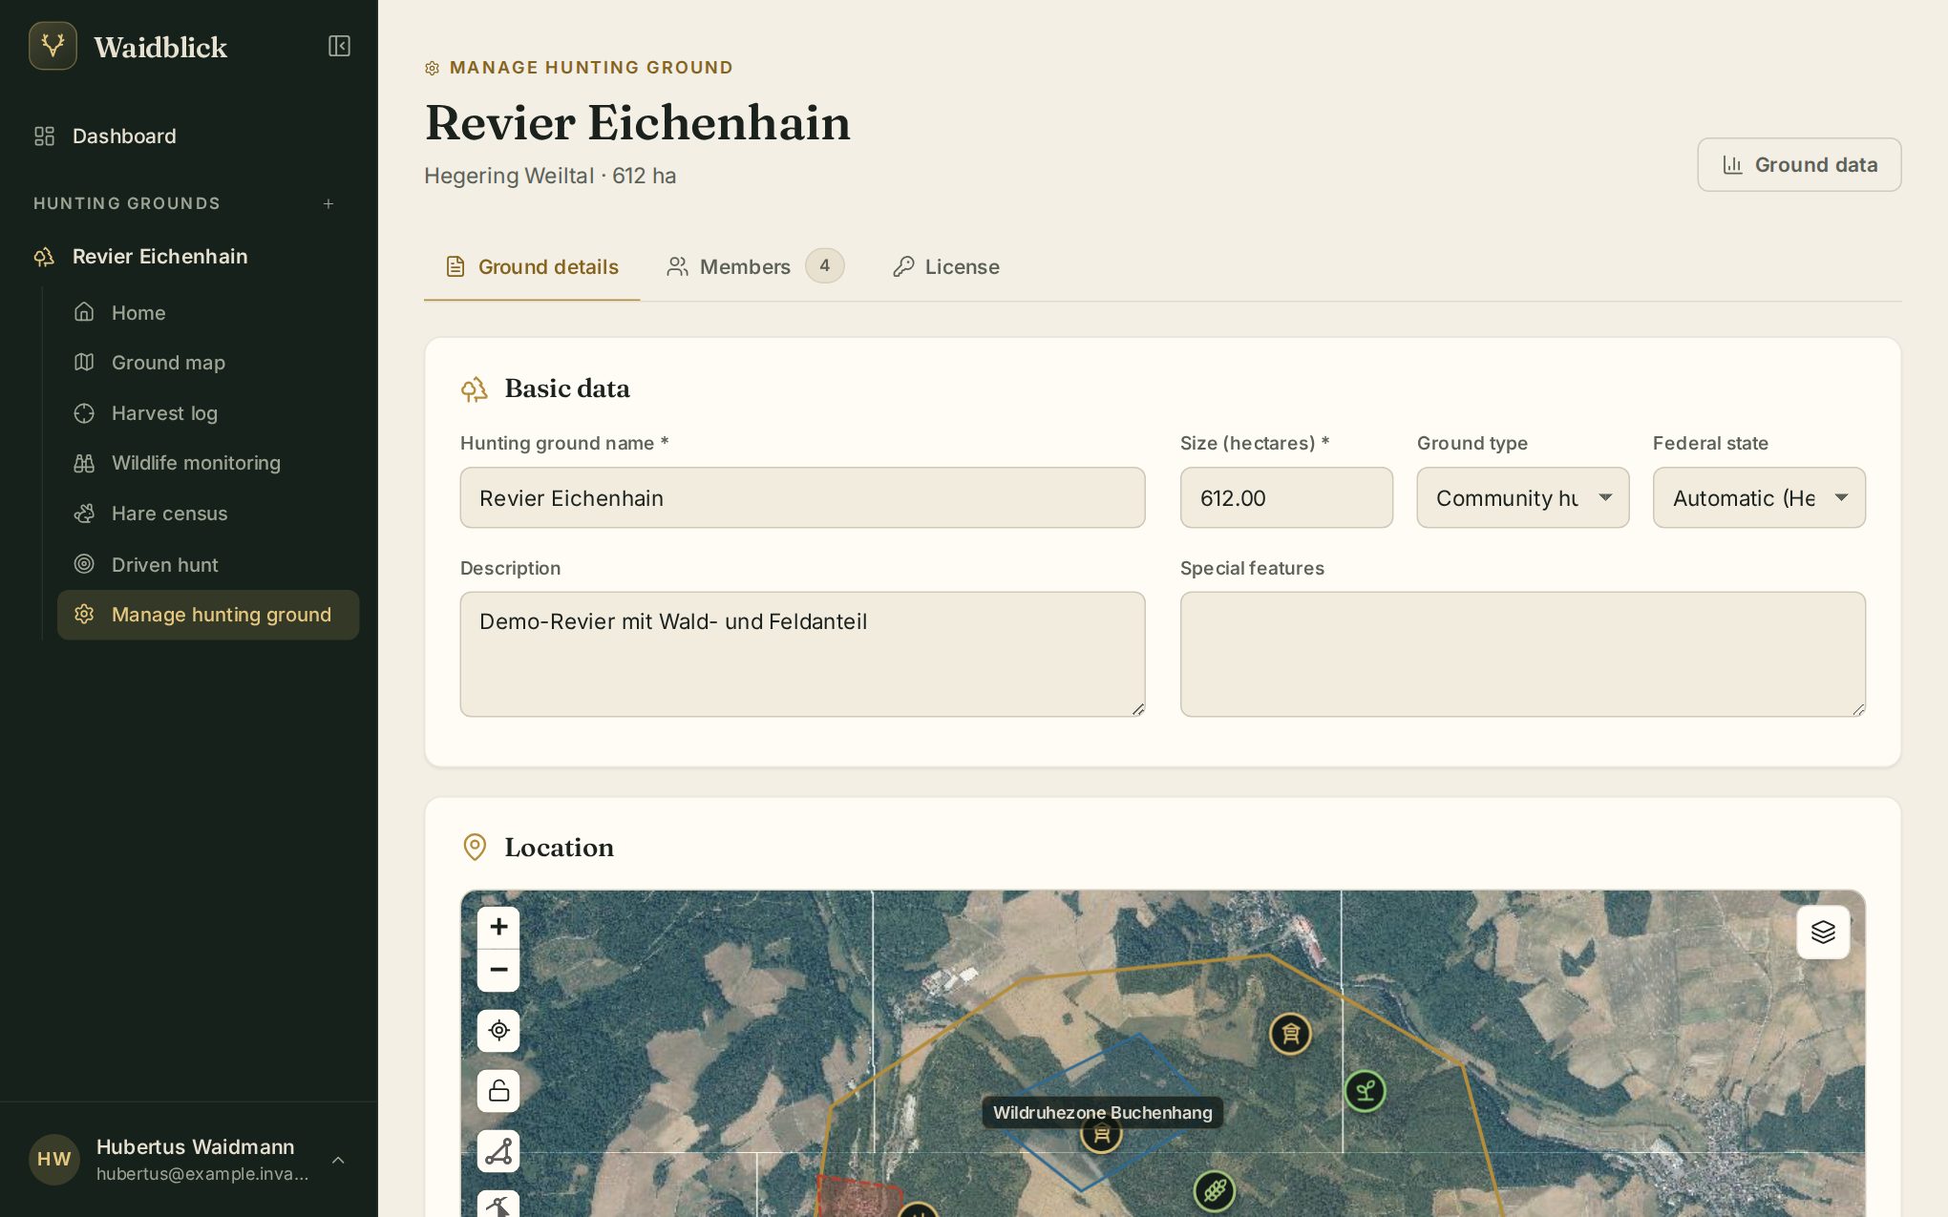Expand Hubertus Waidmann user menu

pos(189,1160)
